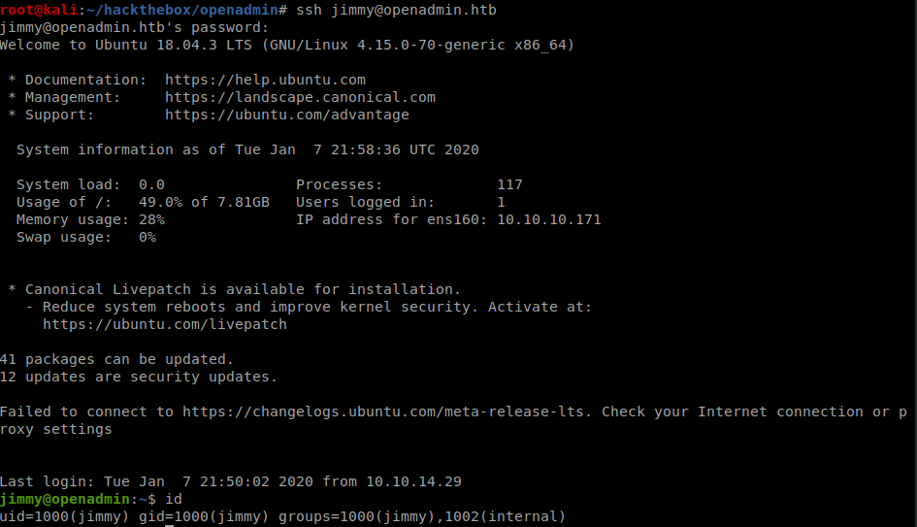Screen dimensions: 917x527
Task: Click the Welcome to Ubuntu 18.04.3 LTS line
Action: [287, 45]
